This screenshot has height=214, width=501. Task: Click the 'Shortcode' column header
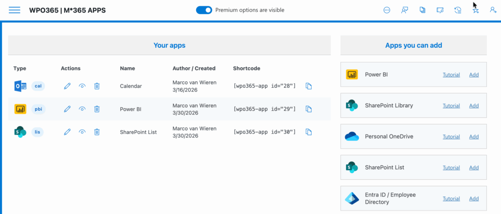coord(247,68)
